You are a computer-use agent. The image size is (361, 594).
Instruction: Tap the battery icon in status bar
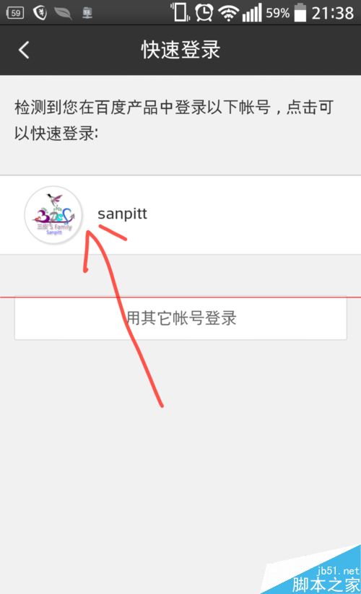pos(300,12)
